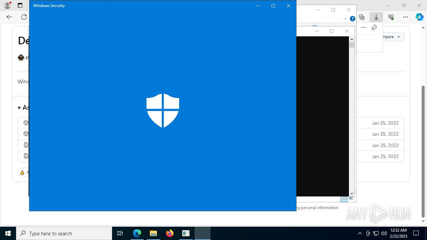Image resolution: width=427 pixels, height=240 pixels.
Task: Open the taskbar clock showing 12:32 AM
Action: click(398, 233)
